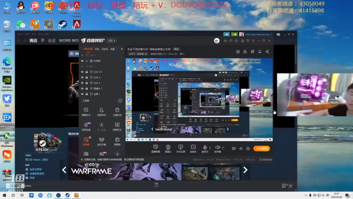353x199 pixels.
Task: Open user avatar in companion title bar
Action: [x=217, y=41]
